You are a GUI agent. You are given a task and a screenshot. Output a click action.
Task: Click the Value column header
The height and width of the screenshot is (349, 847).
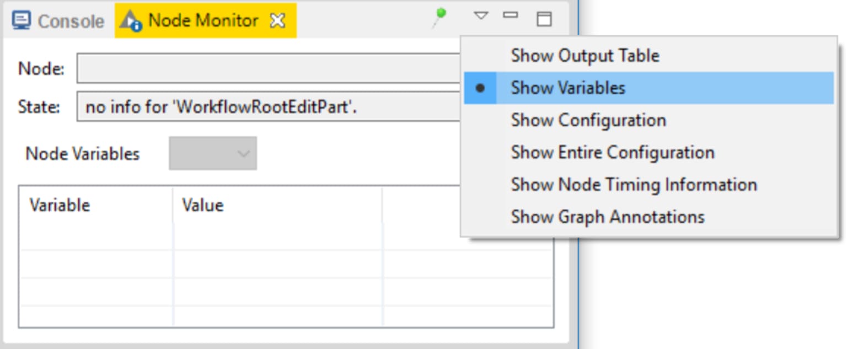coord(277,205)
